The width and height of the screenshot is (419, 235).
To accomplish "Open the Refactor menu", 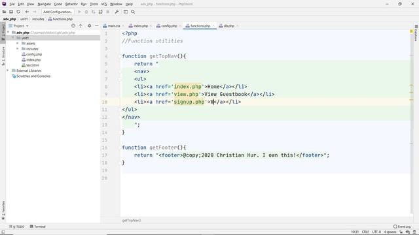I will tap(71, 4).
